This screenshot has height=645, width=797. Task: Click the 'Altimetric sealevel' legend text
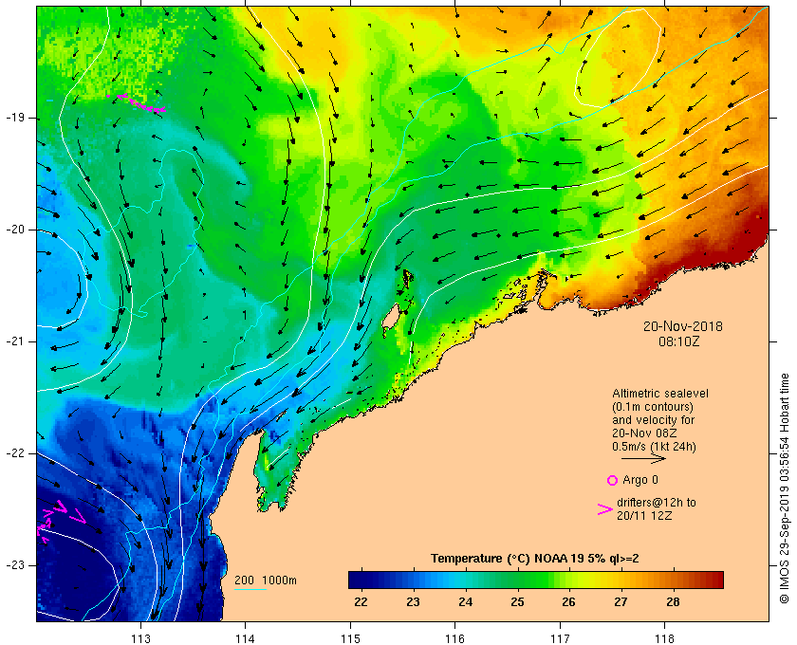pos(659,394)
